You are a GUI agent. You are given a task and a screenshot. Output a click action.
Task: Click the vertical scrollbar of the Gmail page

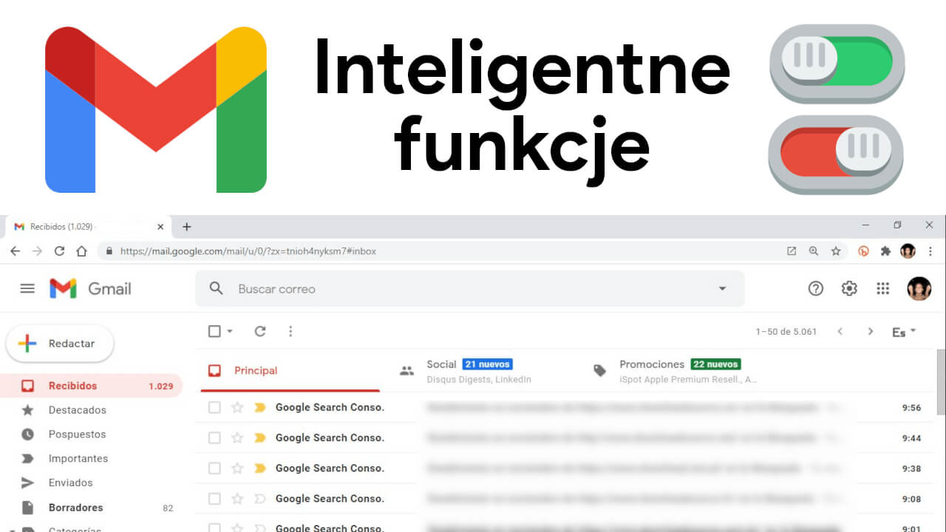click(941, 381)
